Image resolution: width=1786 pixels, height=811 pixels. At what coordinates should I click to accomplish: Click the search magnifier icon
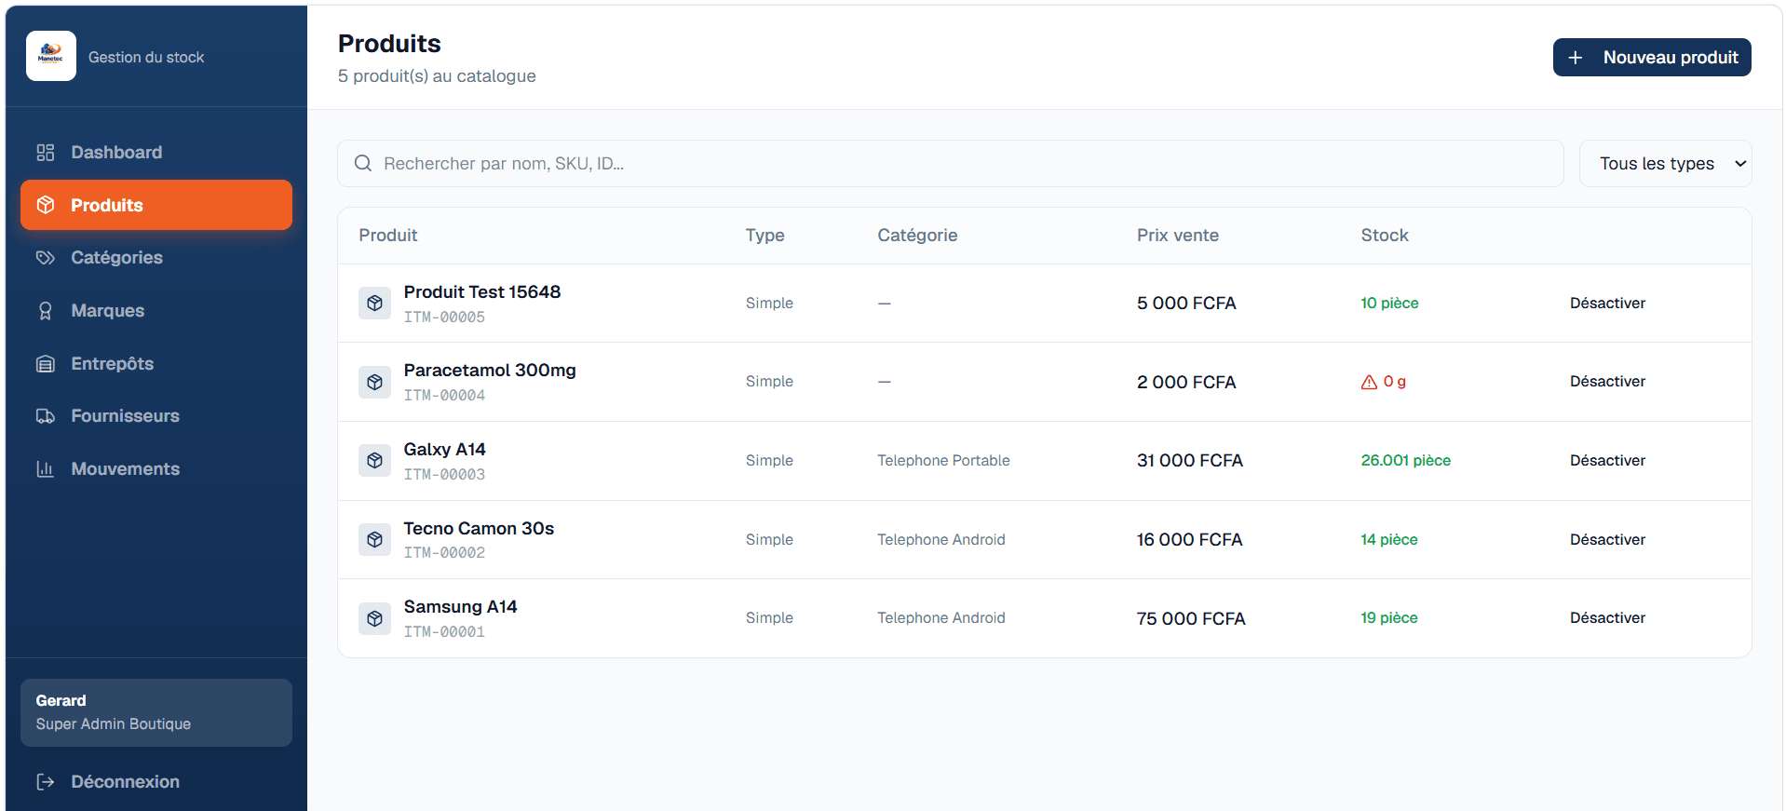[x=363, y=164]
